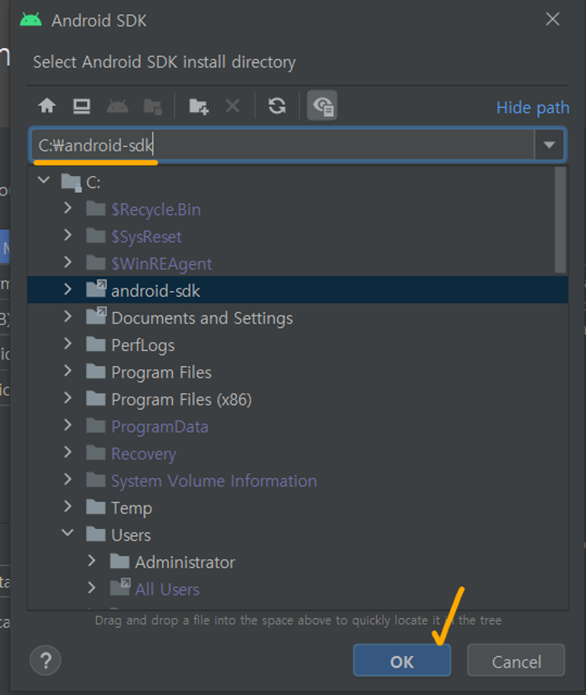This screenshot has height=695, width=586.
Task: Expand the $Recycle.Bin folder
Action: coord(68,208)
